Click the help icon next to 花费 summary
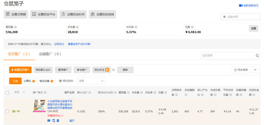The width and height of the screenshot is (264, 125). coord(192,27)
